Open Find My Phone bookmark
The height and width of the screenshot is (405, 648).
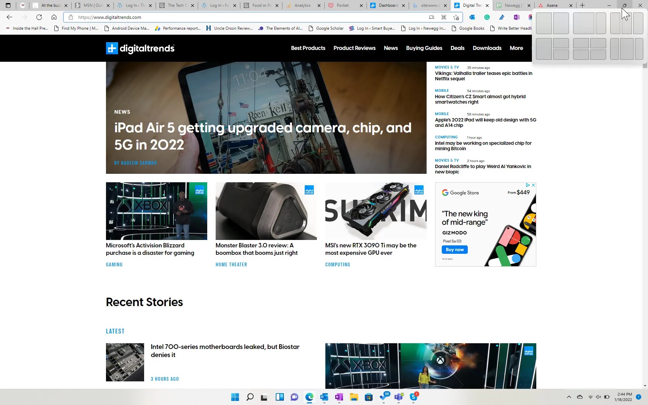click(x=76, y=28)
